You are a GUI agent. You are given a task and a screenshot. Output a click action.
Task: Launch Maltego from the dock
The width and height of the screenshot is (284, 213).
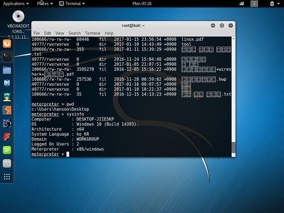[x=7, y=123]
